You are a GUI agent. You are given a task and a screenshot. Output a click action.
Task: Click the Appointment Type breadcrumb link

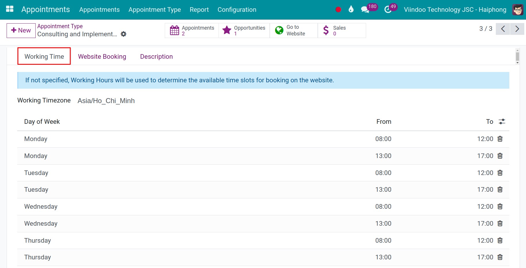[60, 26]
